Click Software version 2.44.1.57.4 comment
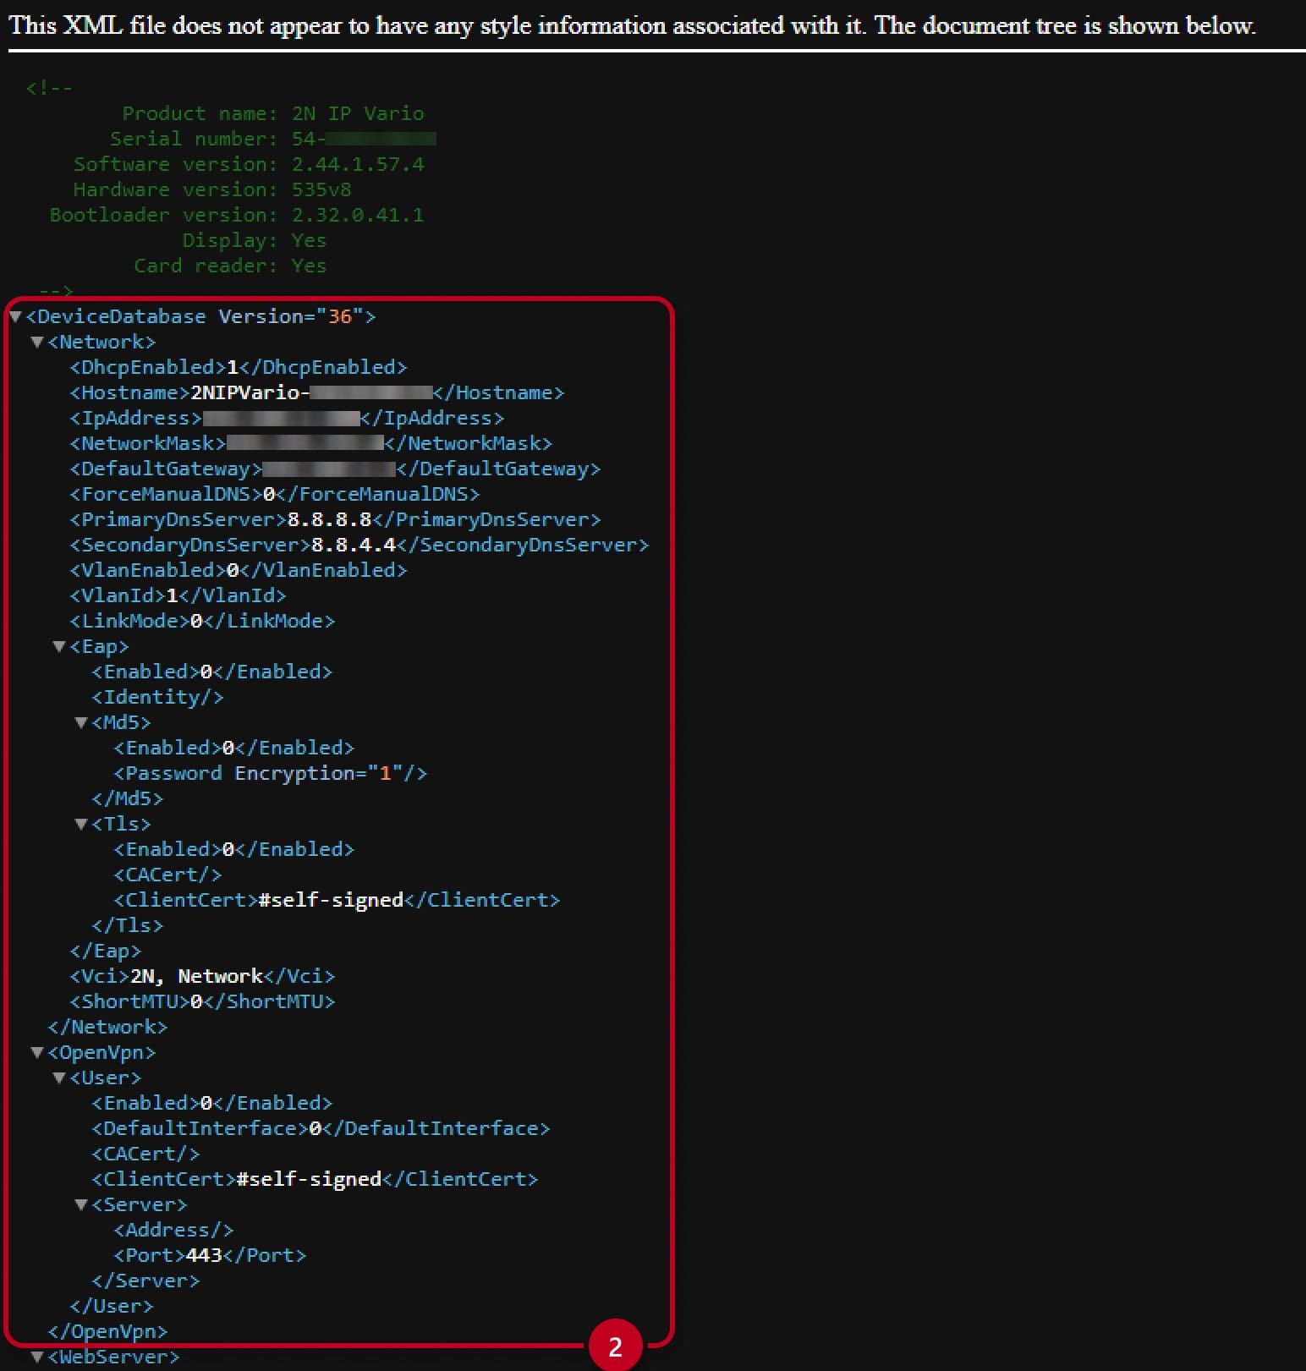Image resolution: width=1306 pixels, height=1371 pixels. coord(249,164)
